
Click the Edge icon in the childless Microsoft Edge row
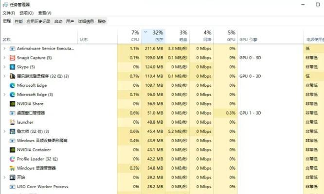click(12, 85)
